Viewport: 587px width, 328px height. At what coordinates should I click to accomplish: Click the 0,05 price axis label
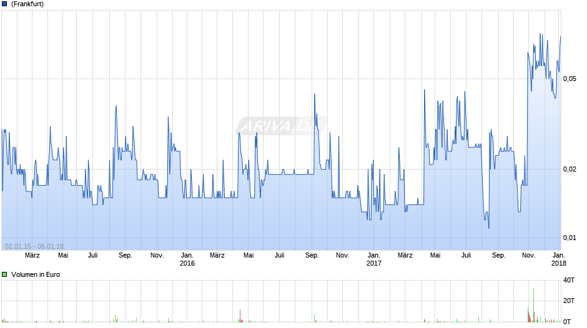tap(570, 79)
